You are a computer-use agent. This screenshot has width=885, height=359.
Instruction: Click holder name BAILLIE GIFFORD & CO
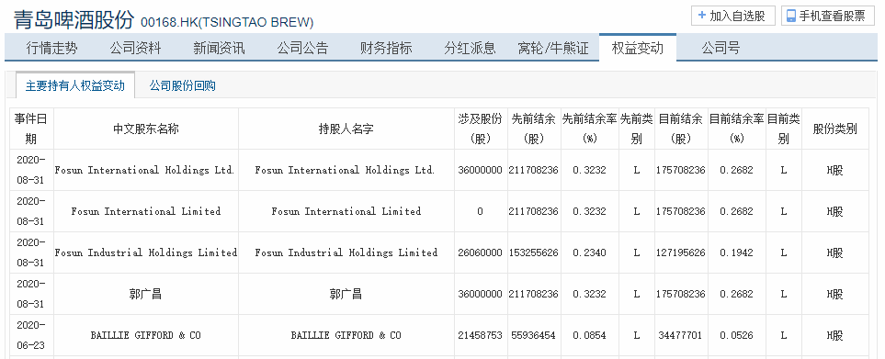pyautogui.click(x=346, y=335)
